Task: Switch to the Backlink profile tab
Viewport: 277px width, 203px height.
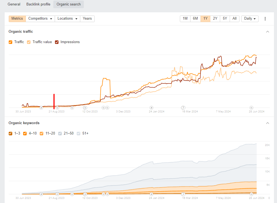Action: coord(38,4)
